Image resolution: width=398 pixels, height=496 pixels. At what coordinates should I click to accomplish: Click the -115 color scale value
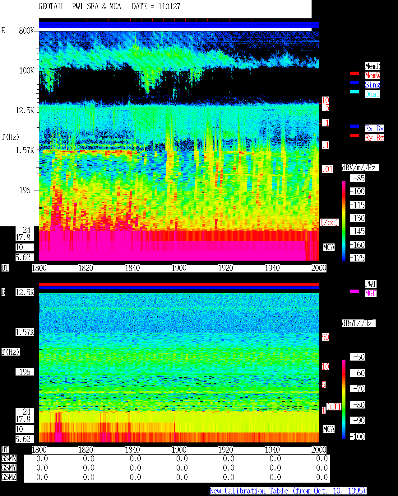[357, 205]
